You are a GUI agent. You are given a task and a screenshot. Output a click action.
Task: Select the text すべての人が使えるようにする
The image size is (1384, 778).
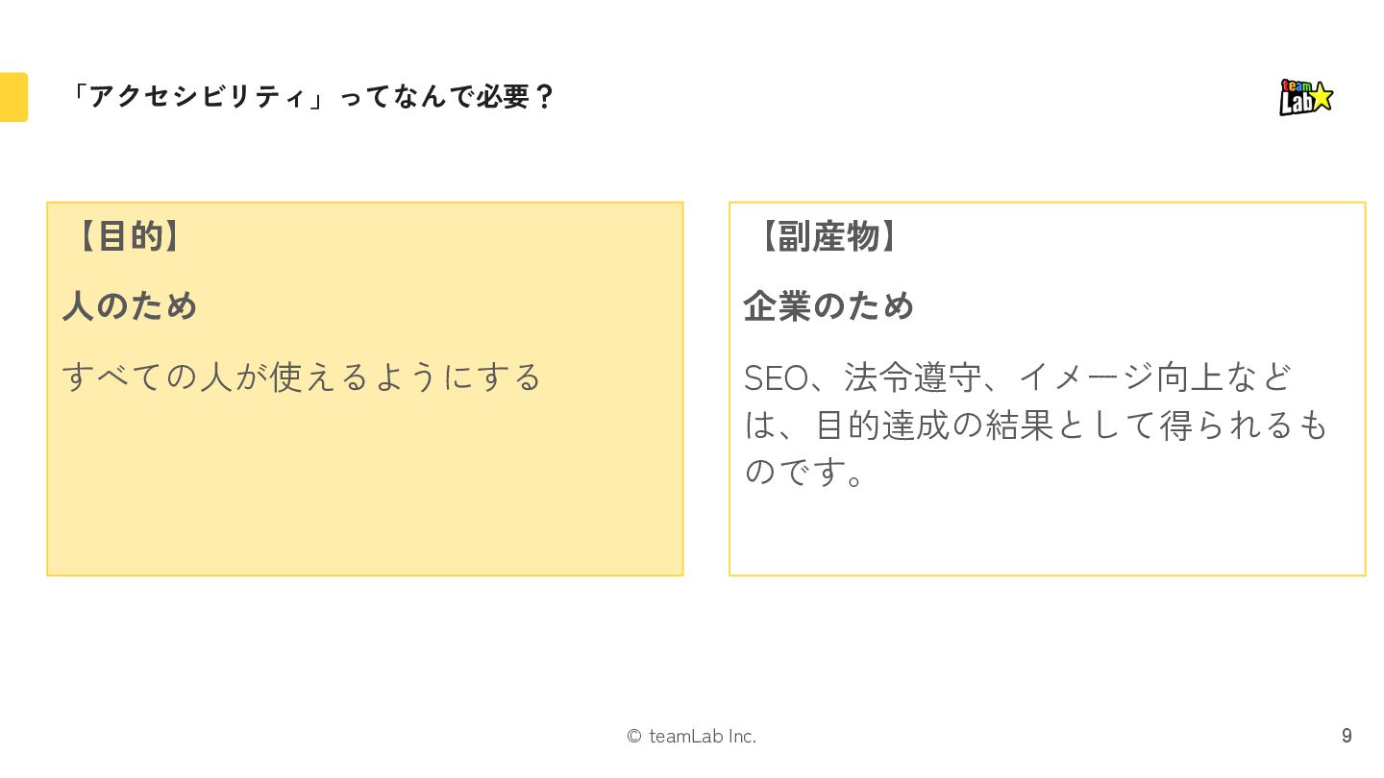[x=303, y=377]
